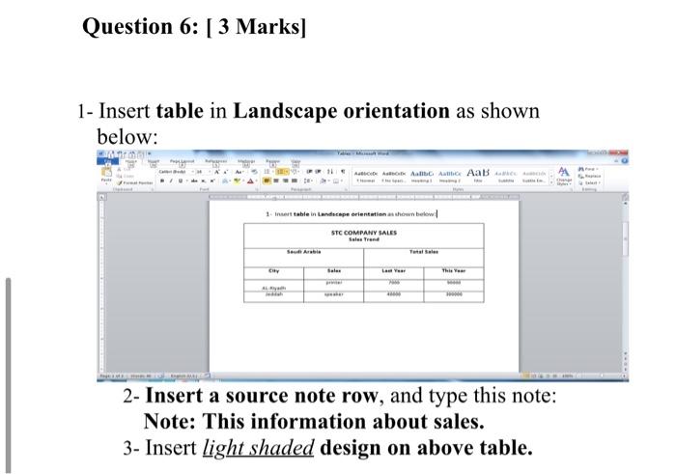Expand the Styles gallery arrow
The width and height of the screenshot is (676, 474).
551,182
